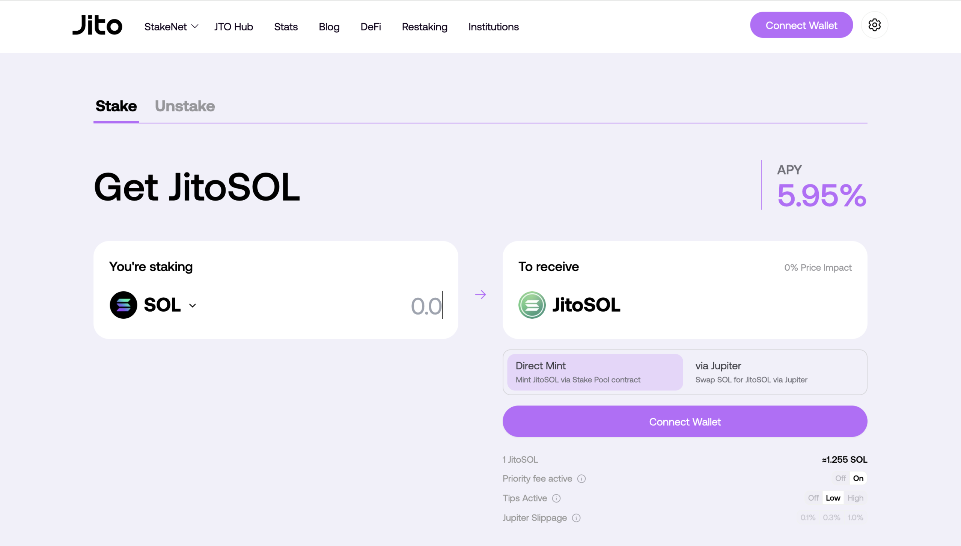Click Jupiter Slippage info icon
This screenshot has height=546, width=961.
coord(576,518)
